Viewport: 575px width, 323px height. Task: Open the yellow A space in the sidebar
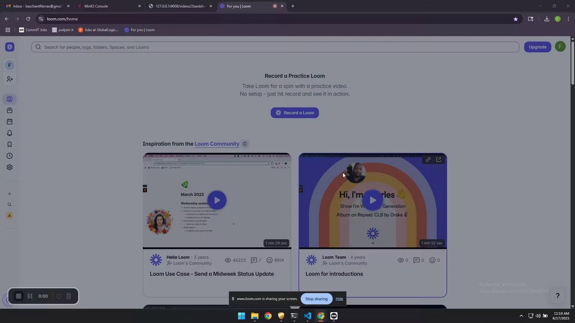pos(9,216)
